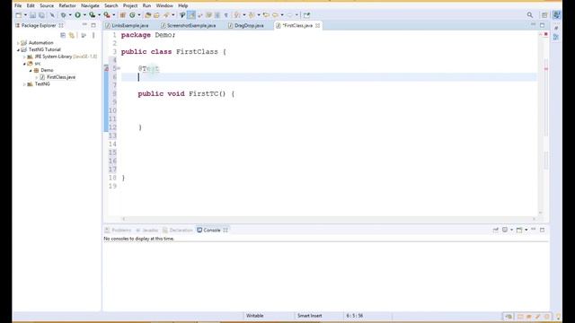Click the External Tools run icon
This screenshot has width=575, height=323.
pos(107,15)
